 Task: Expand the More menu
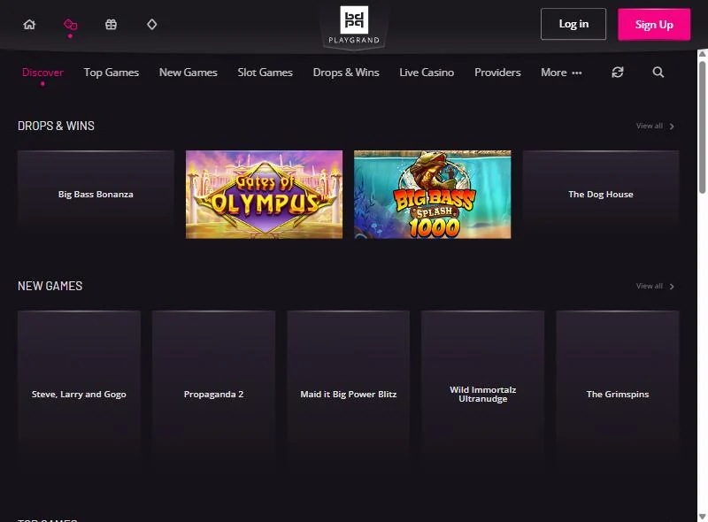pyautogui.click(x=561, y=73)
